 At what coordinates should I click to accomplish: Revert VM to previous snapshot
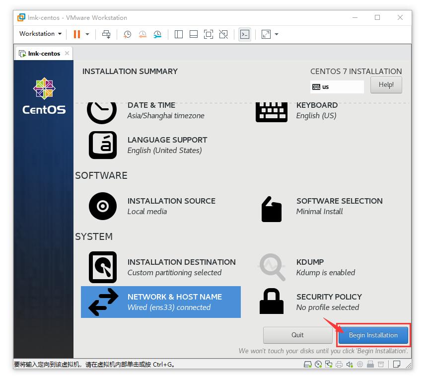point(143,34)
